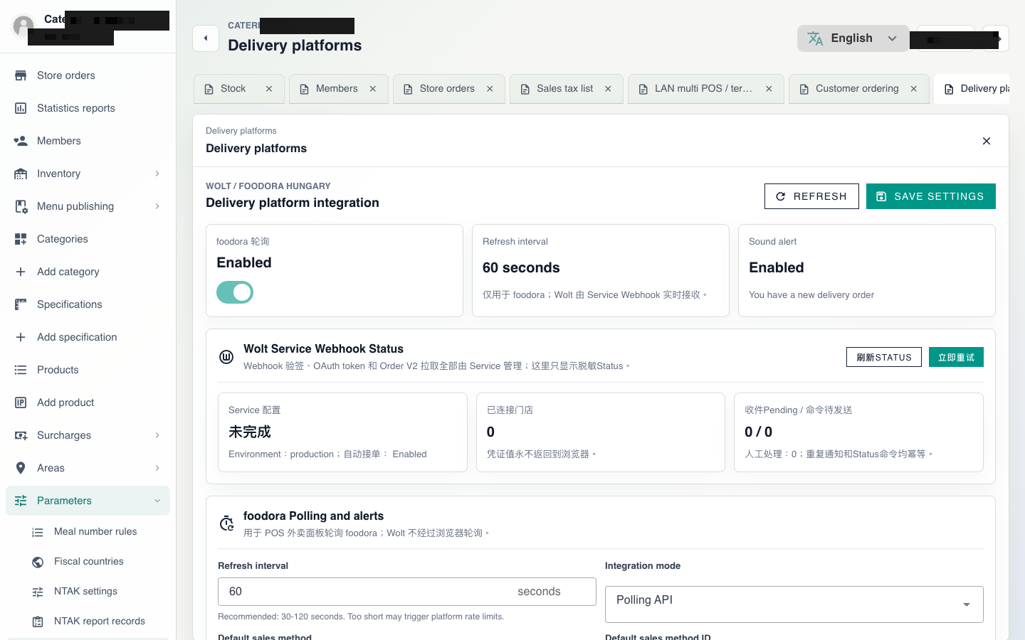Click the translate icon in language selector

[x=816, y=38]
